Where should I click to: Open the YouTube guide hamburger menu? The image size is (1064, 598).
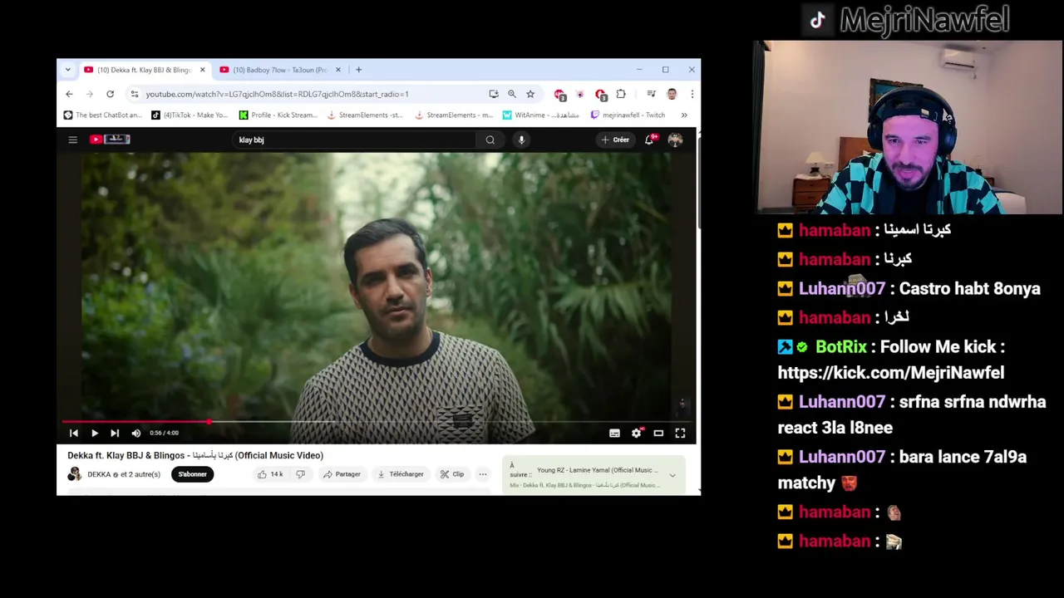point(72,140)
